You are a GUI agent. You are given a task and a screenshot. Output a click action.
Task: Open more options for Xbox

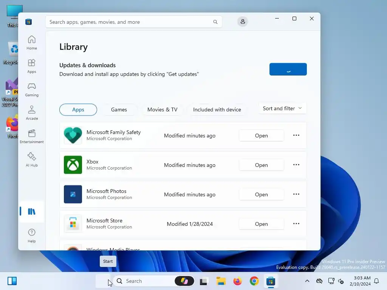[x=296, y=165]
